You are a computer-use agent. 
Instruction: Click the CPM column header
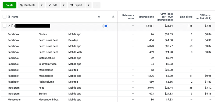[165, 17]
